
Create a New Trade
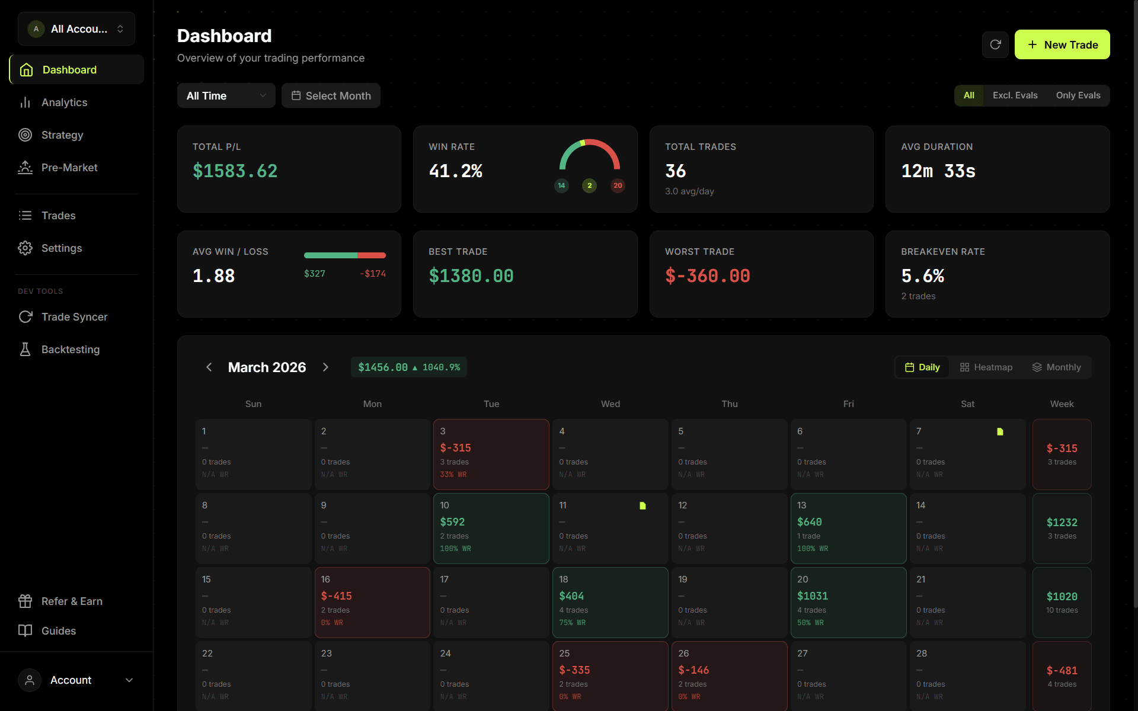[1062, 44]
